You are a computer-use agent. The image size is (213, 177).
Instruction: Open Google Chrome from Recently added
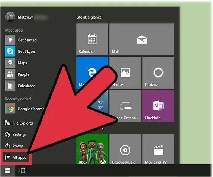pyautogui.click(x=10, y=109)
